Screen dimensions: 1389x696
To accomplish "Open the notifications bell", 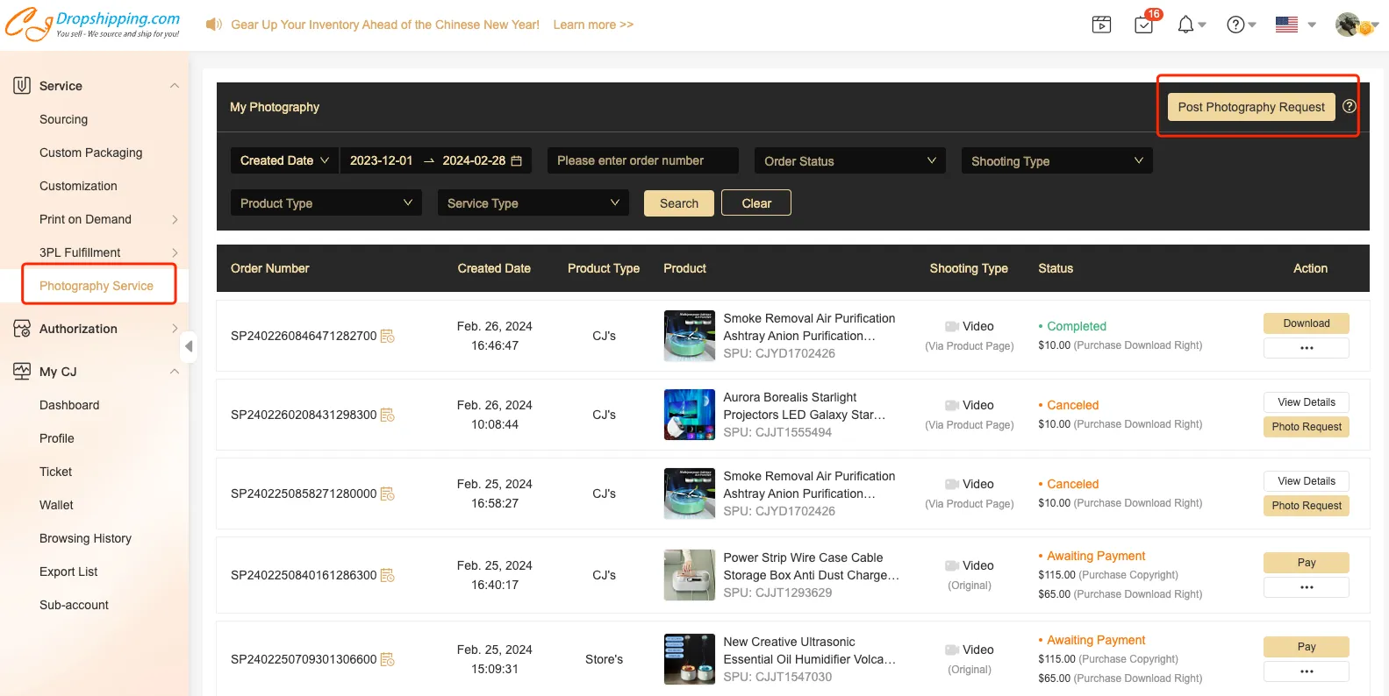I will 1186,25.
